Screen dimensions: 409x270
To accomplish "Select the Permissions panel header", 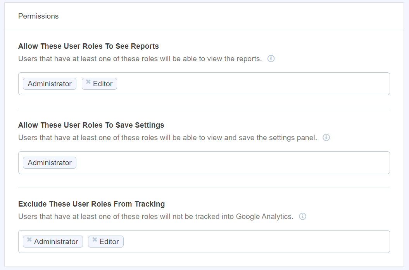I will [x=38, y=16].
